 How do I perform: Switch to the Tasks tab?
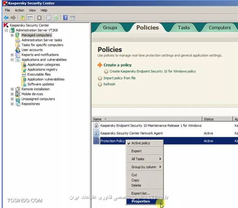(x=184, y=28)
